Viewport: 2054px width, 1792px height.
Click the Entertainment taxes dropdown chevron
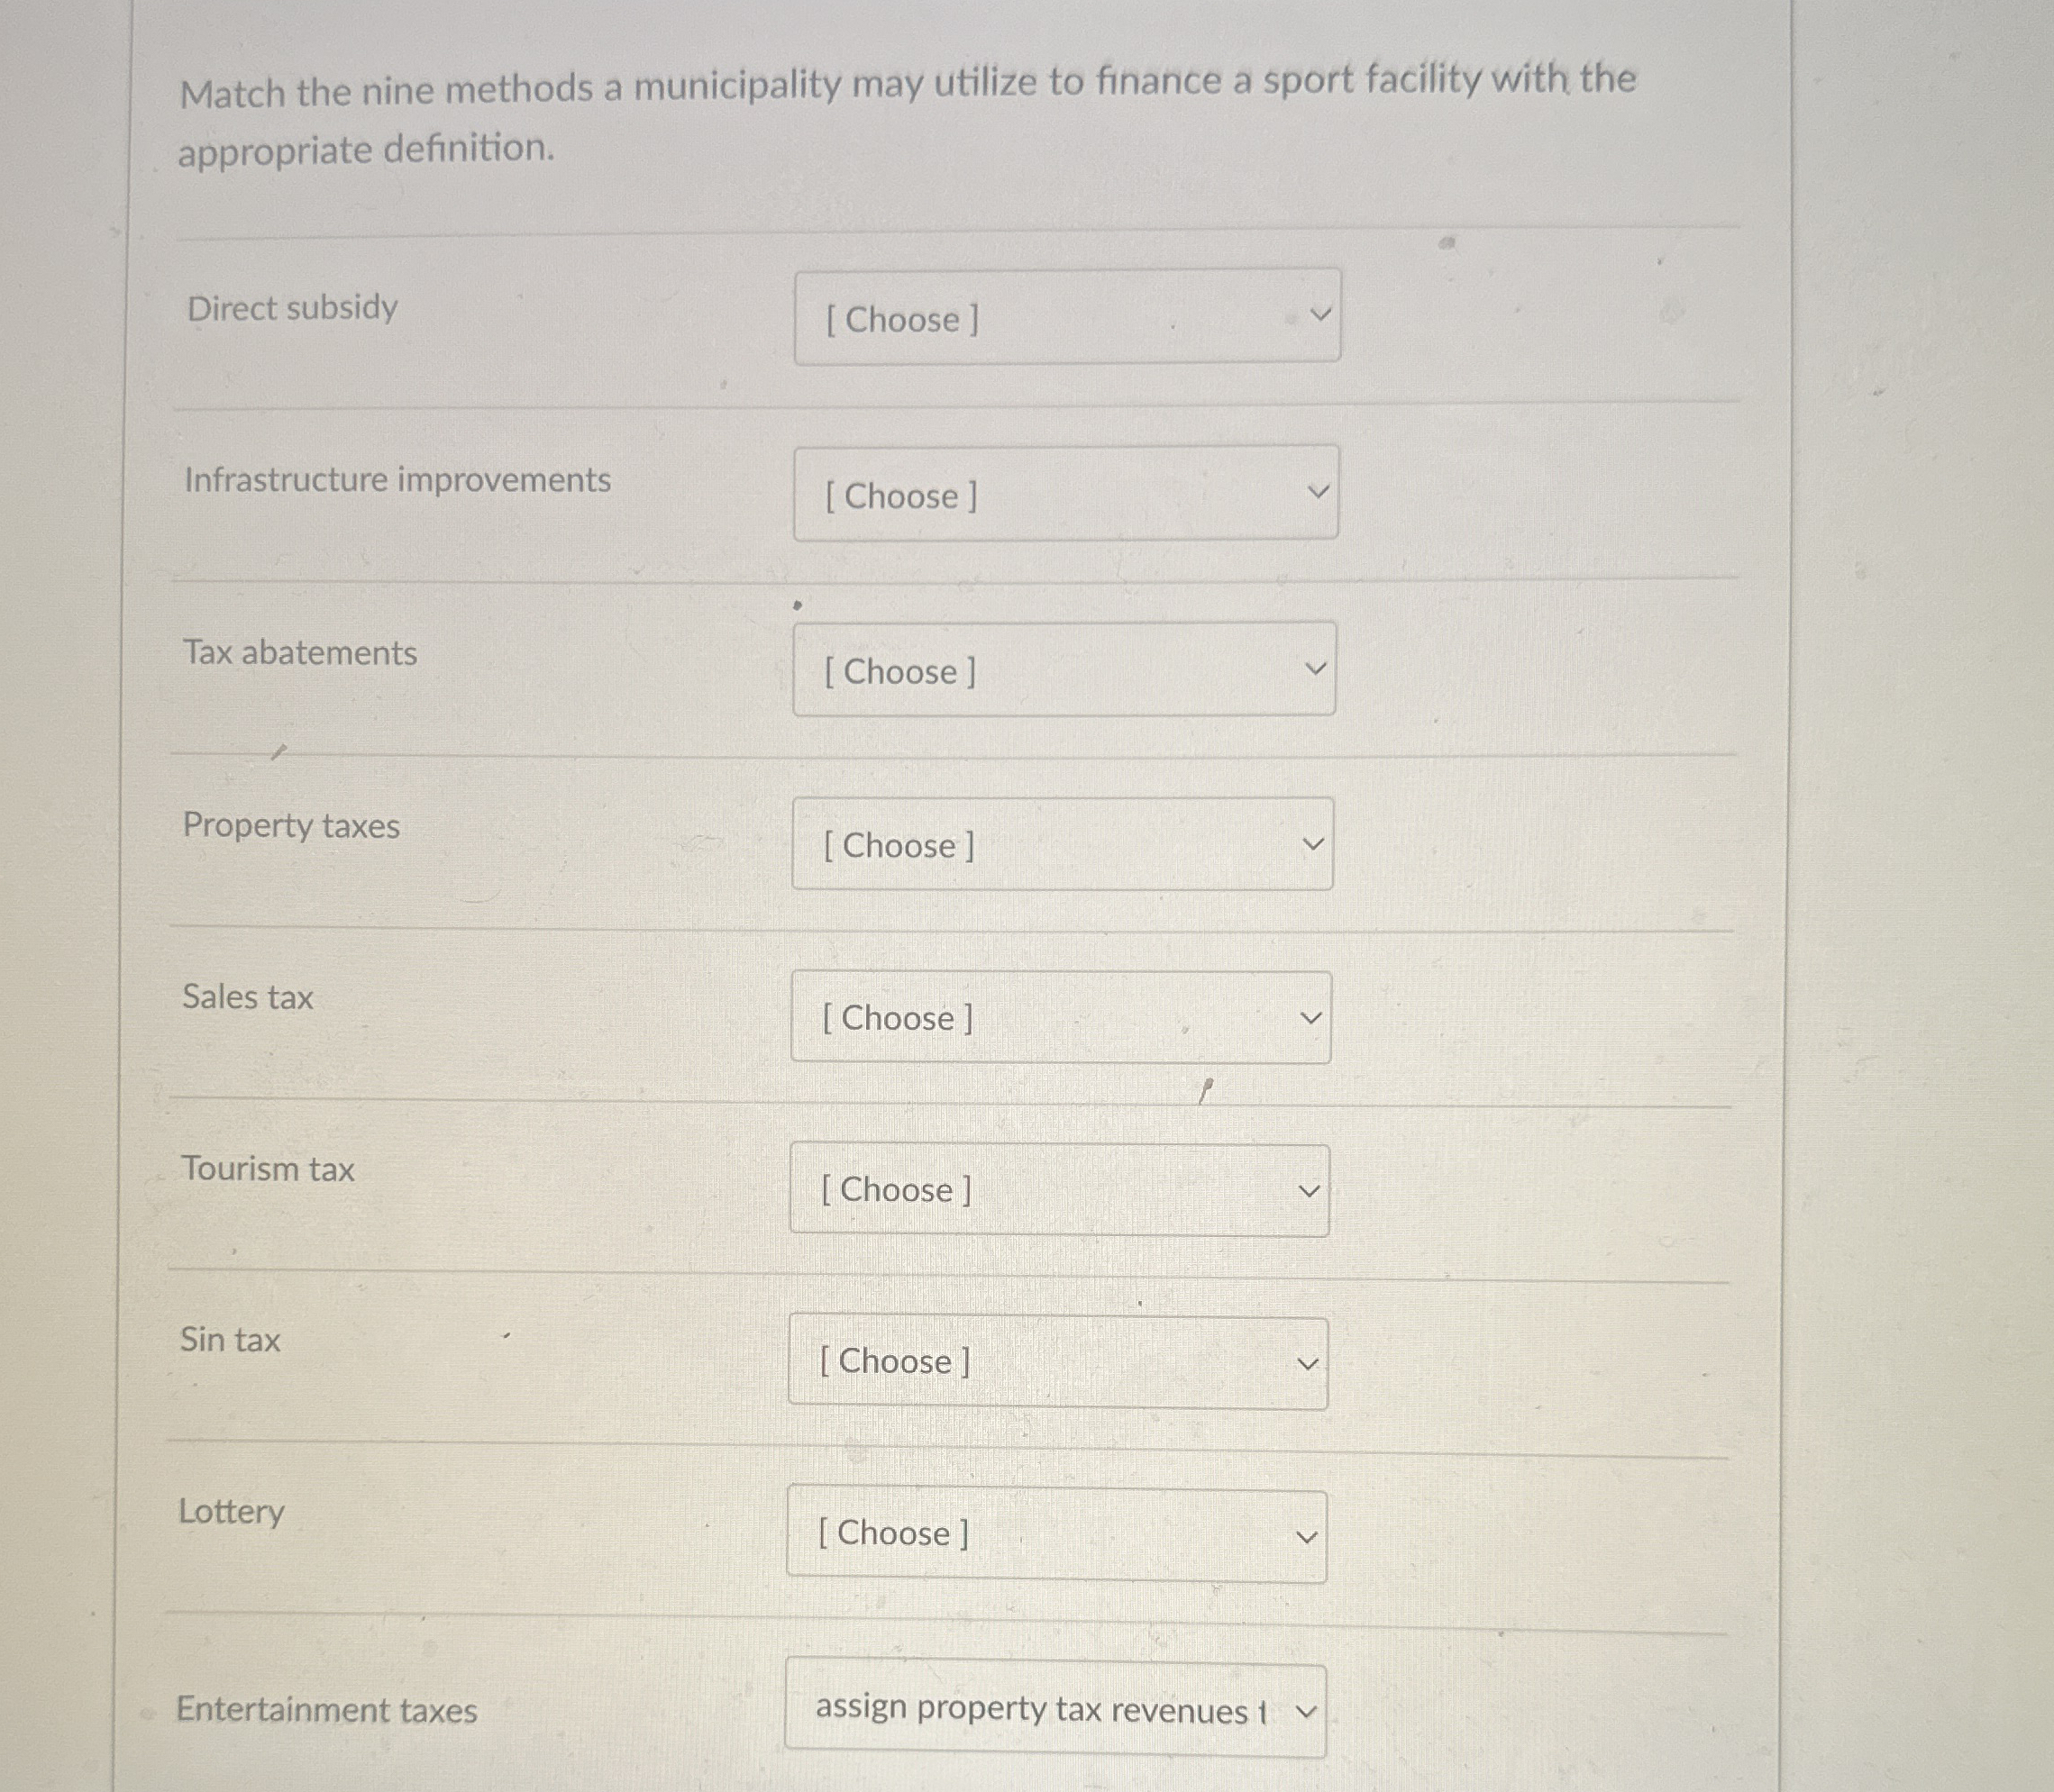1306,1712
